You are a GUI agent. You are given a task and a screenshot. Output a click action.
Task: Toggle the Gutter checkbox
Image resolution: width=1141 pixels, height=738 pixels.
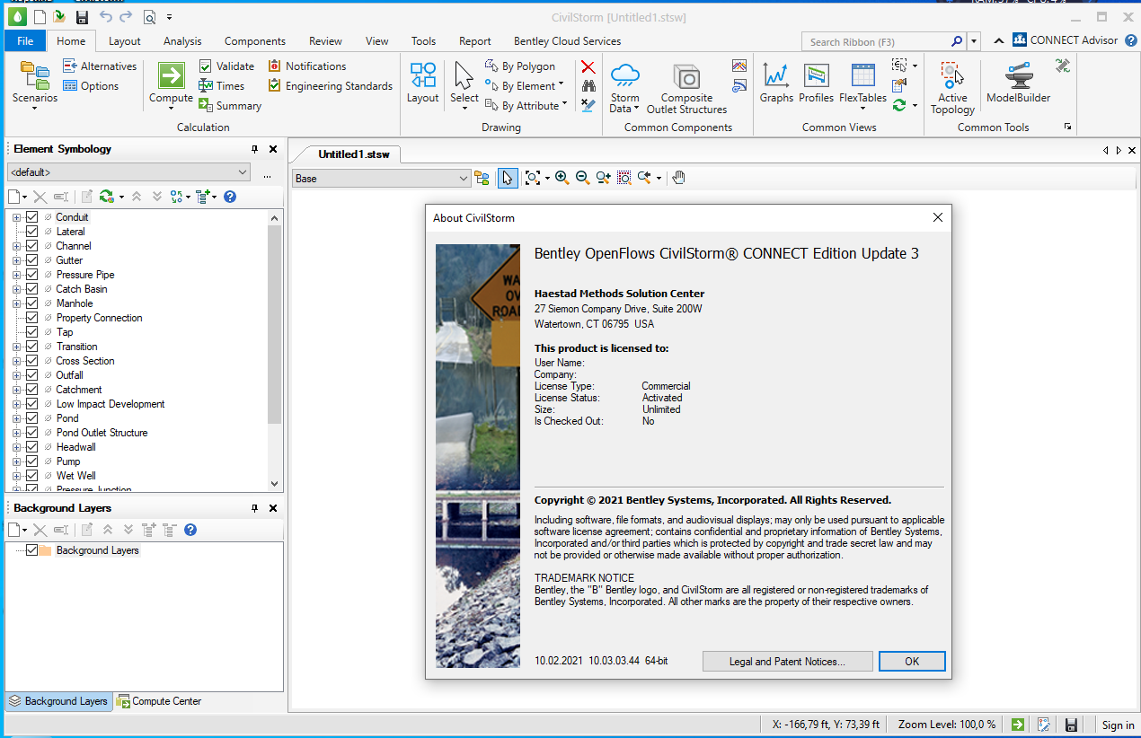(32, 260)
